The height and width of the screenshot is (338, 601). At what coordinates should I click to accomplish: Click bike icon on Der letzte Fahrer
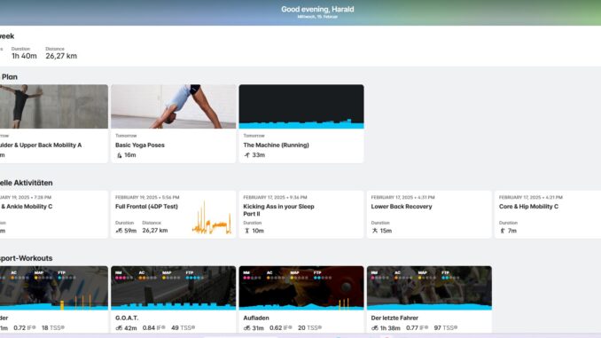coord(375,328)
